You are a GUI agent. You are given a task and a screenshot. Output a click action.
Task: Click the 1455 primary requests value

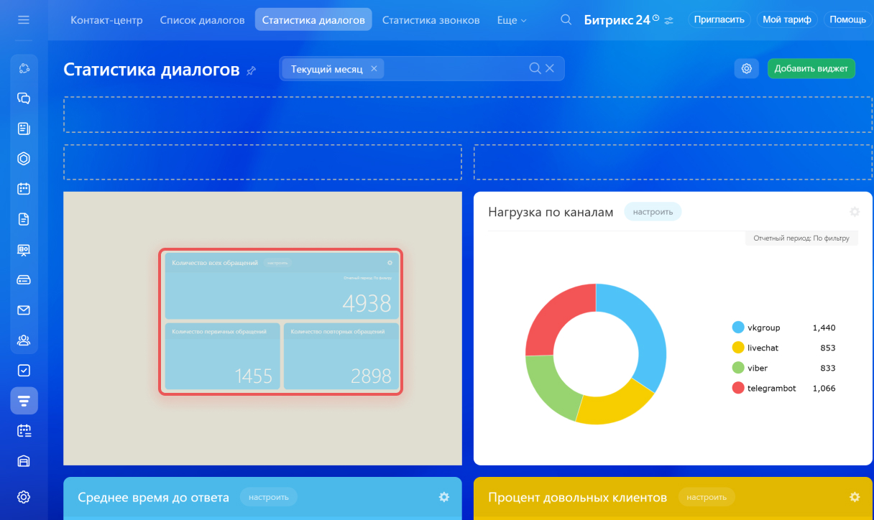tap(254, 376)
